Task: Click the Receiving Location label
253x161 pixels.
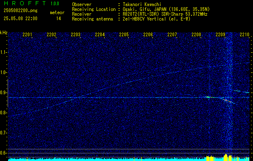Action: pos(94,9)
